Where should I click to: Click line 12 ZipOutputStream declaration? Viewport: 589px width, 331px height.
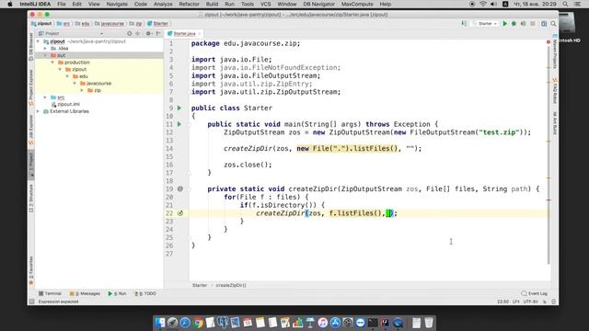pos(377,132)
